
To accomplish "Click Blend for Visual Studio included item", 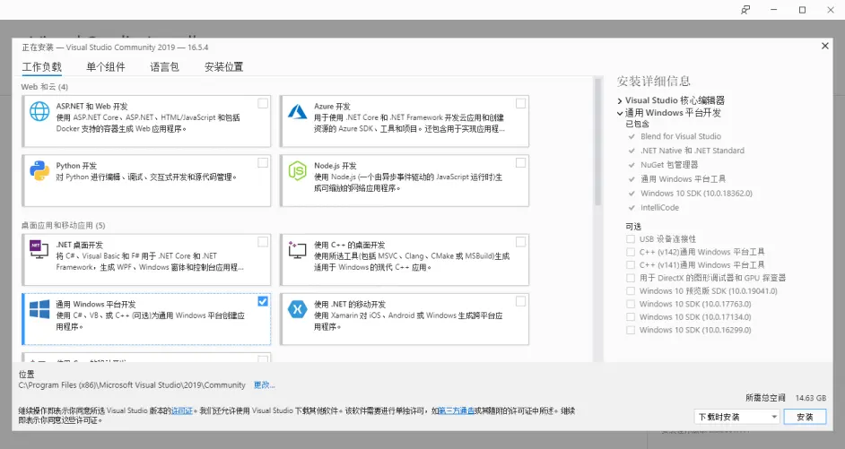I will [x=681, y=136].
